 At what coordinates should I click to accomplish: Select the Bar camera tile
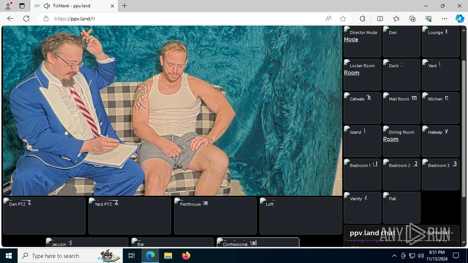click(x=173, y=242)
